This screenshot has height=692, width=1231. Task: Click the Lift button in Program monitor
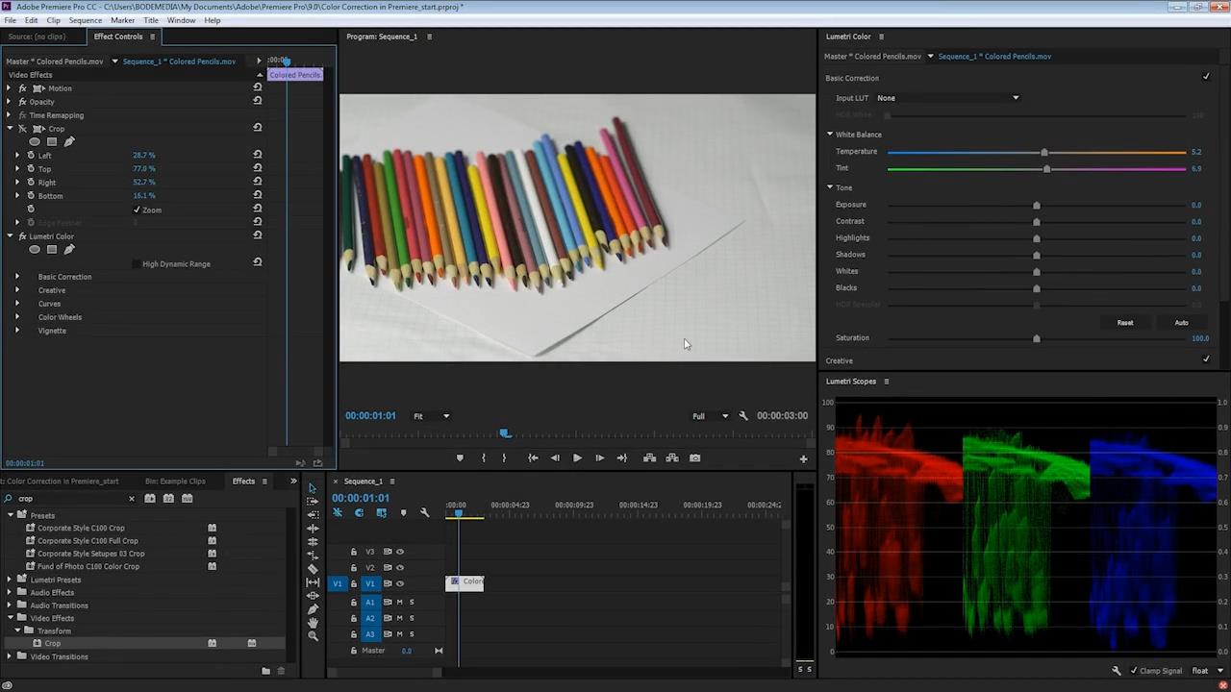pyautogui.click(x=650, y=458)
